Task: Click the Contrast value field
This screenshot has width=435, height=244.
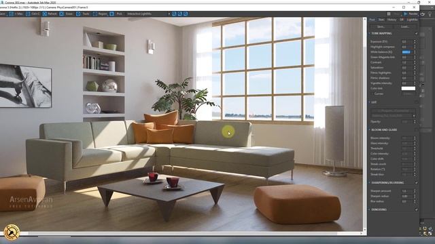Action: tap(406, 62)
